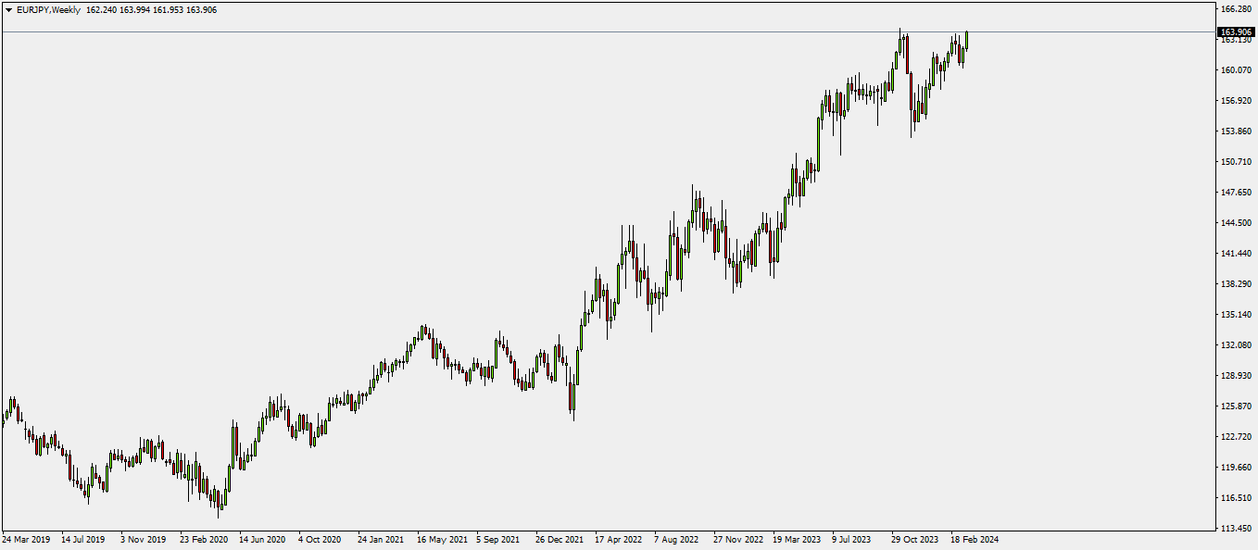Click the 14 Jul 2019 date label
1258x550 pixels.
pyautogui.click(x=83, y=539)
